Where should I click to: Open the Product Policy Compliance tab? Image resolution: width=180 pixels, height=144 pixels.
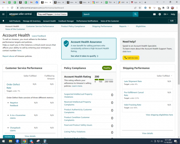click(x=73, y=26)
